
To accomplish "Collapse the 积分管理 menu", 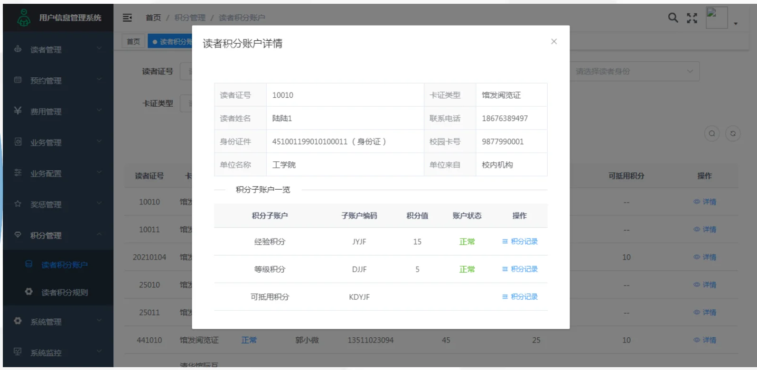I will tap(58, 235).
